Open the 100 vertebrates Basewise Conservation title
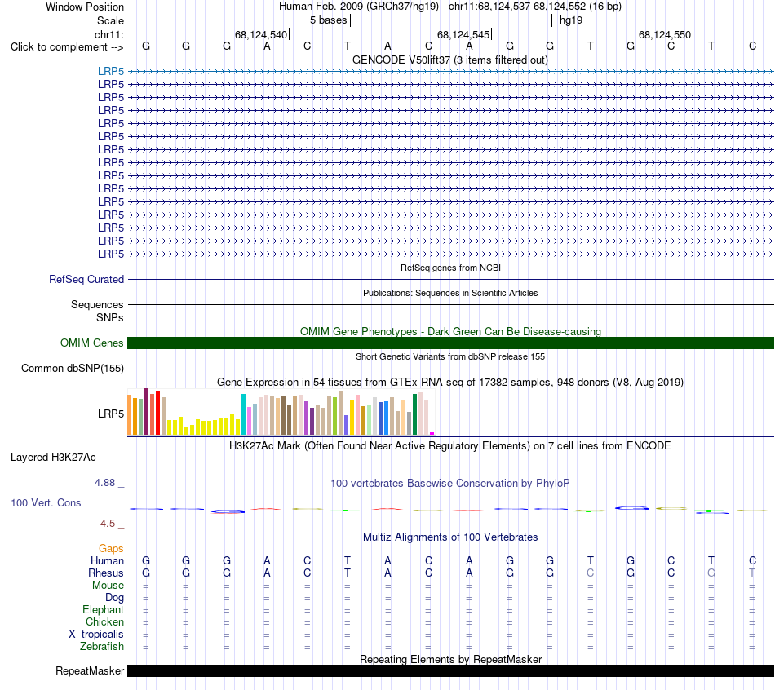 coord(450,484)
